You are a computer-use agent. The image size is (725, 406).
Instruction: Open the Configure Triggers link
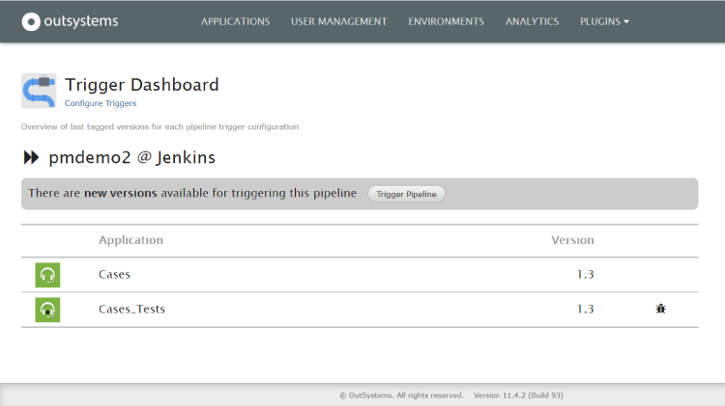[x=101, y=103]
